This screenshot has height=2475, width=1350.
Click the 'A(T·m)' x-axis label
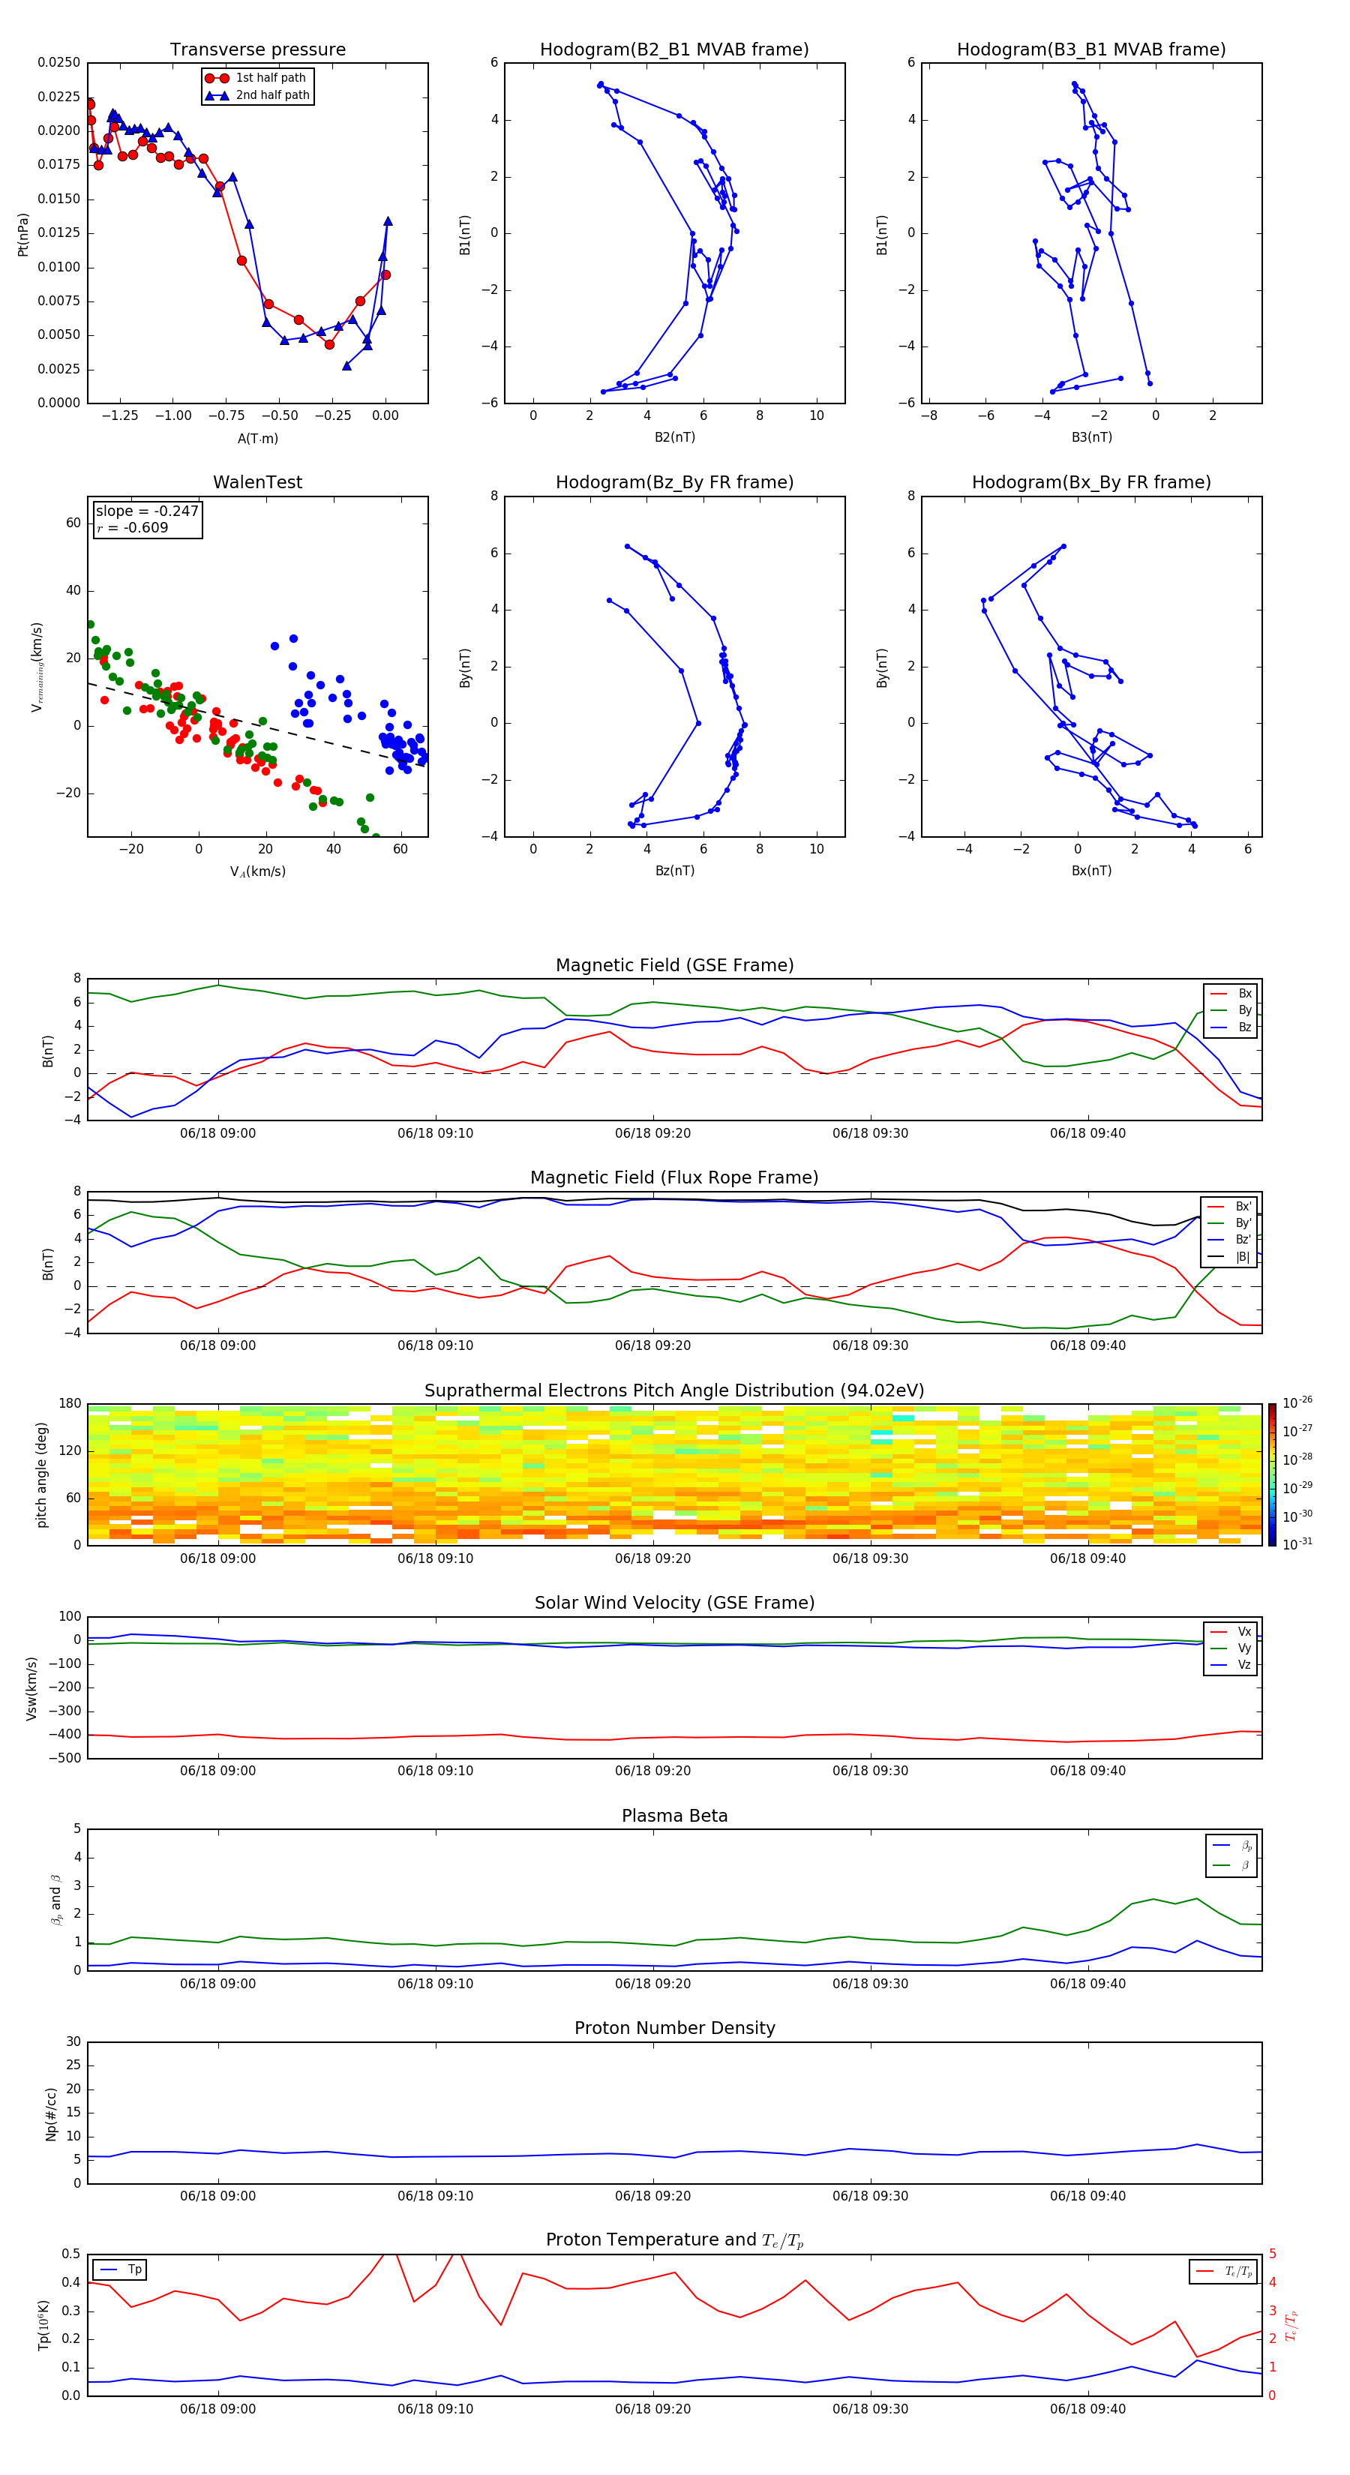click(257, 439)
